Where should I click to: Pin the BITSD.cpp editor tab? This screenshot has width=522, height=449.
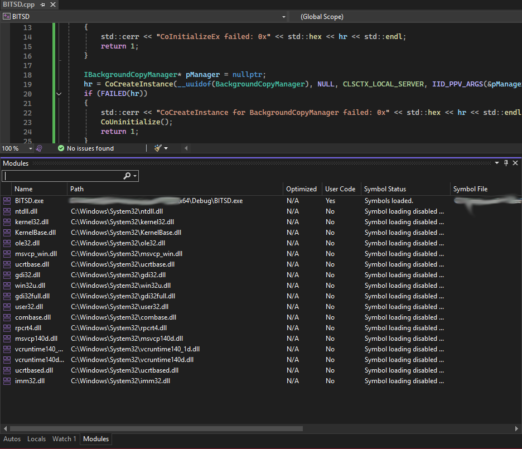click(42, 4)
